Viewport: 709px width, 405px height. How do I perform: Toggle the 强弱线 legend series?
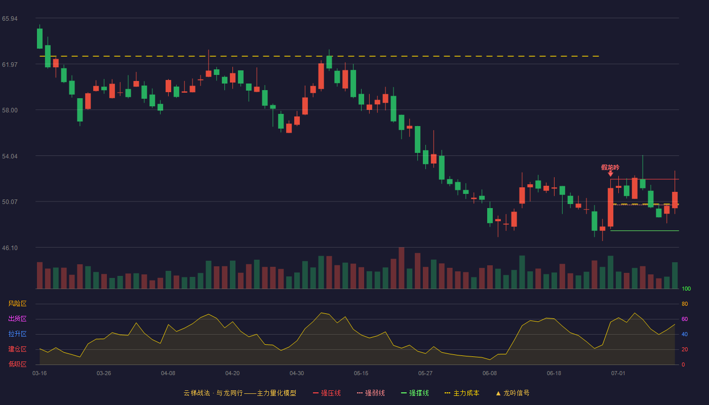pyautogui.click(x=371, y=393)
